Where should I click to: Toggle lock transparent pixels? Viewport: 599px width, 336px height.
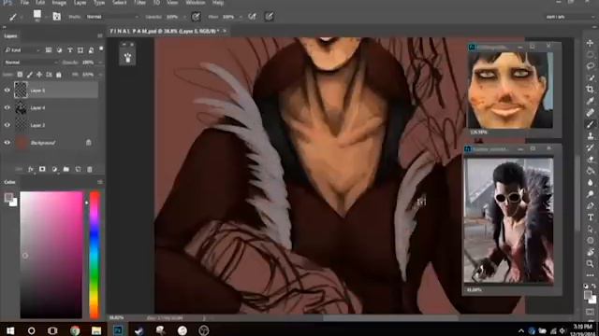[x=20, y=75]
